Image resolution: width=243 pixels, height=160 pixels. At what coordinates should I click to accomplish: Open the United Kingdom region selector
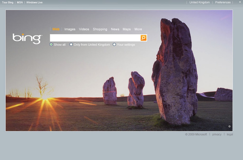199,2
